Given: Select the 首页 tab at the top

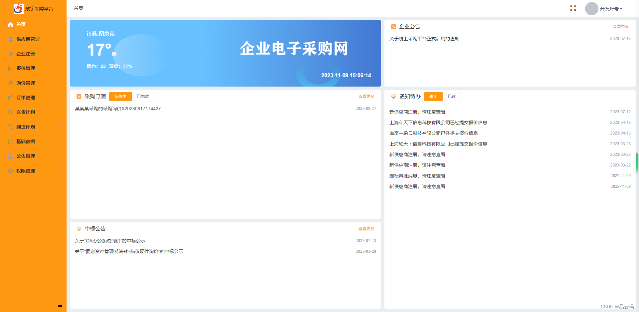Looking at the screenshot, I should click(x=79, y=8).
